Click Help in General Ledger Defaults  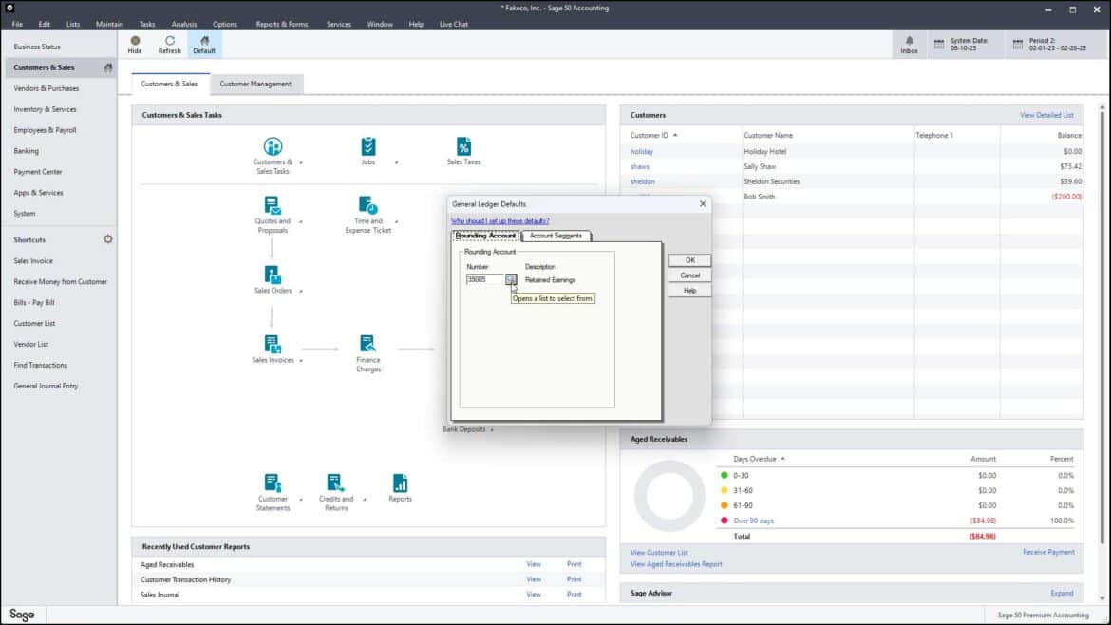689,291
